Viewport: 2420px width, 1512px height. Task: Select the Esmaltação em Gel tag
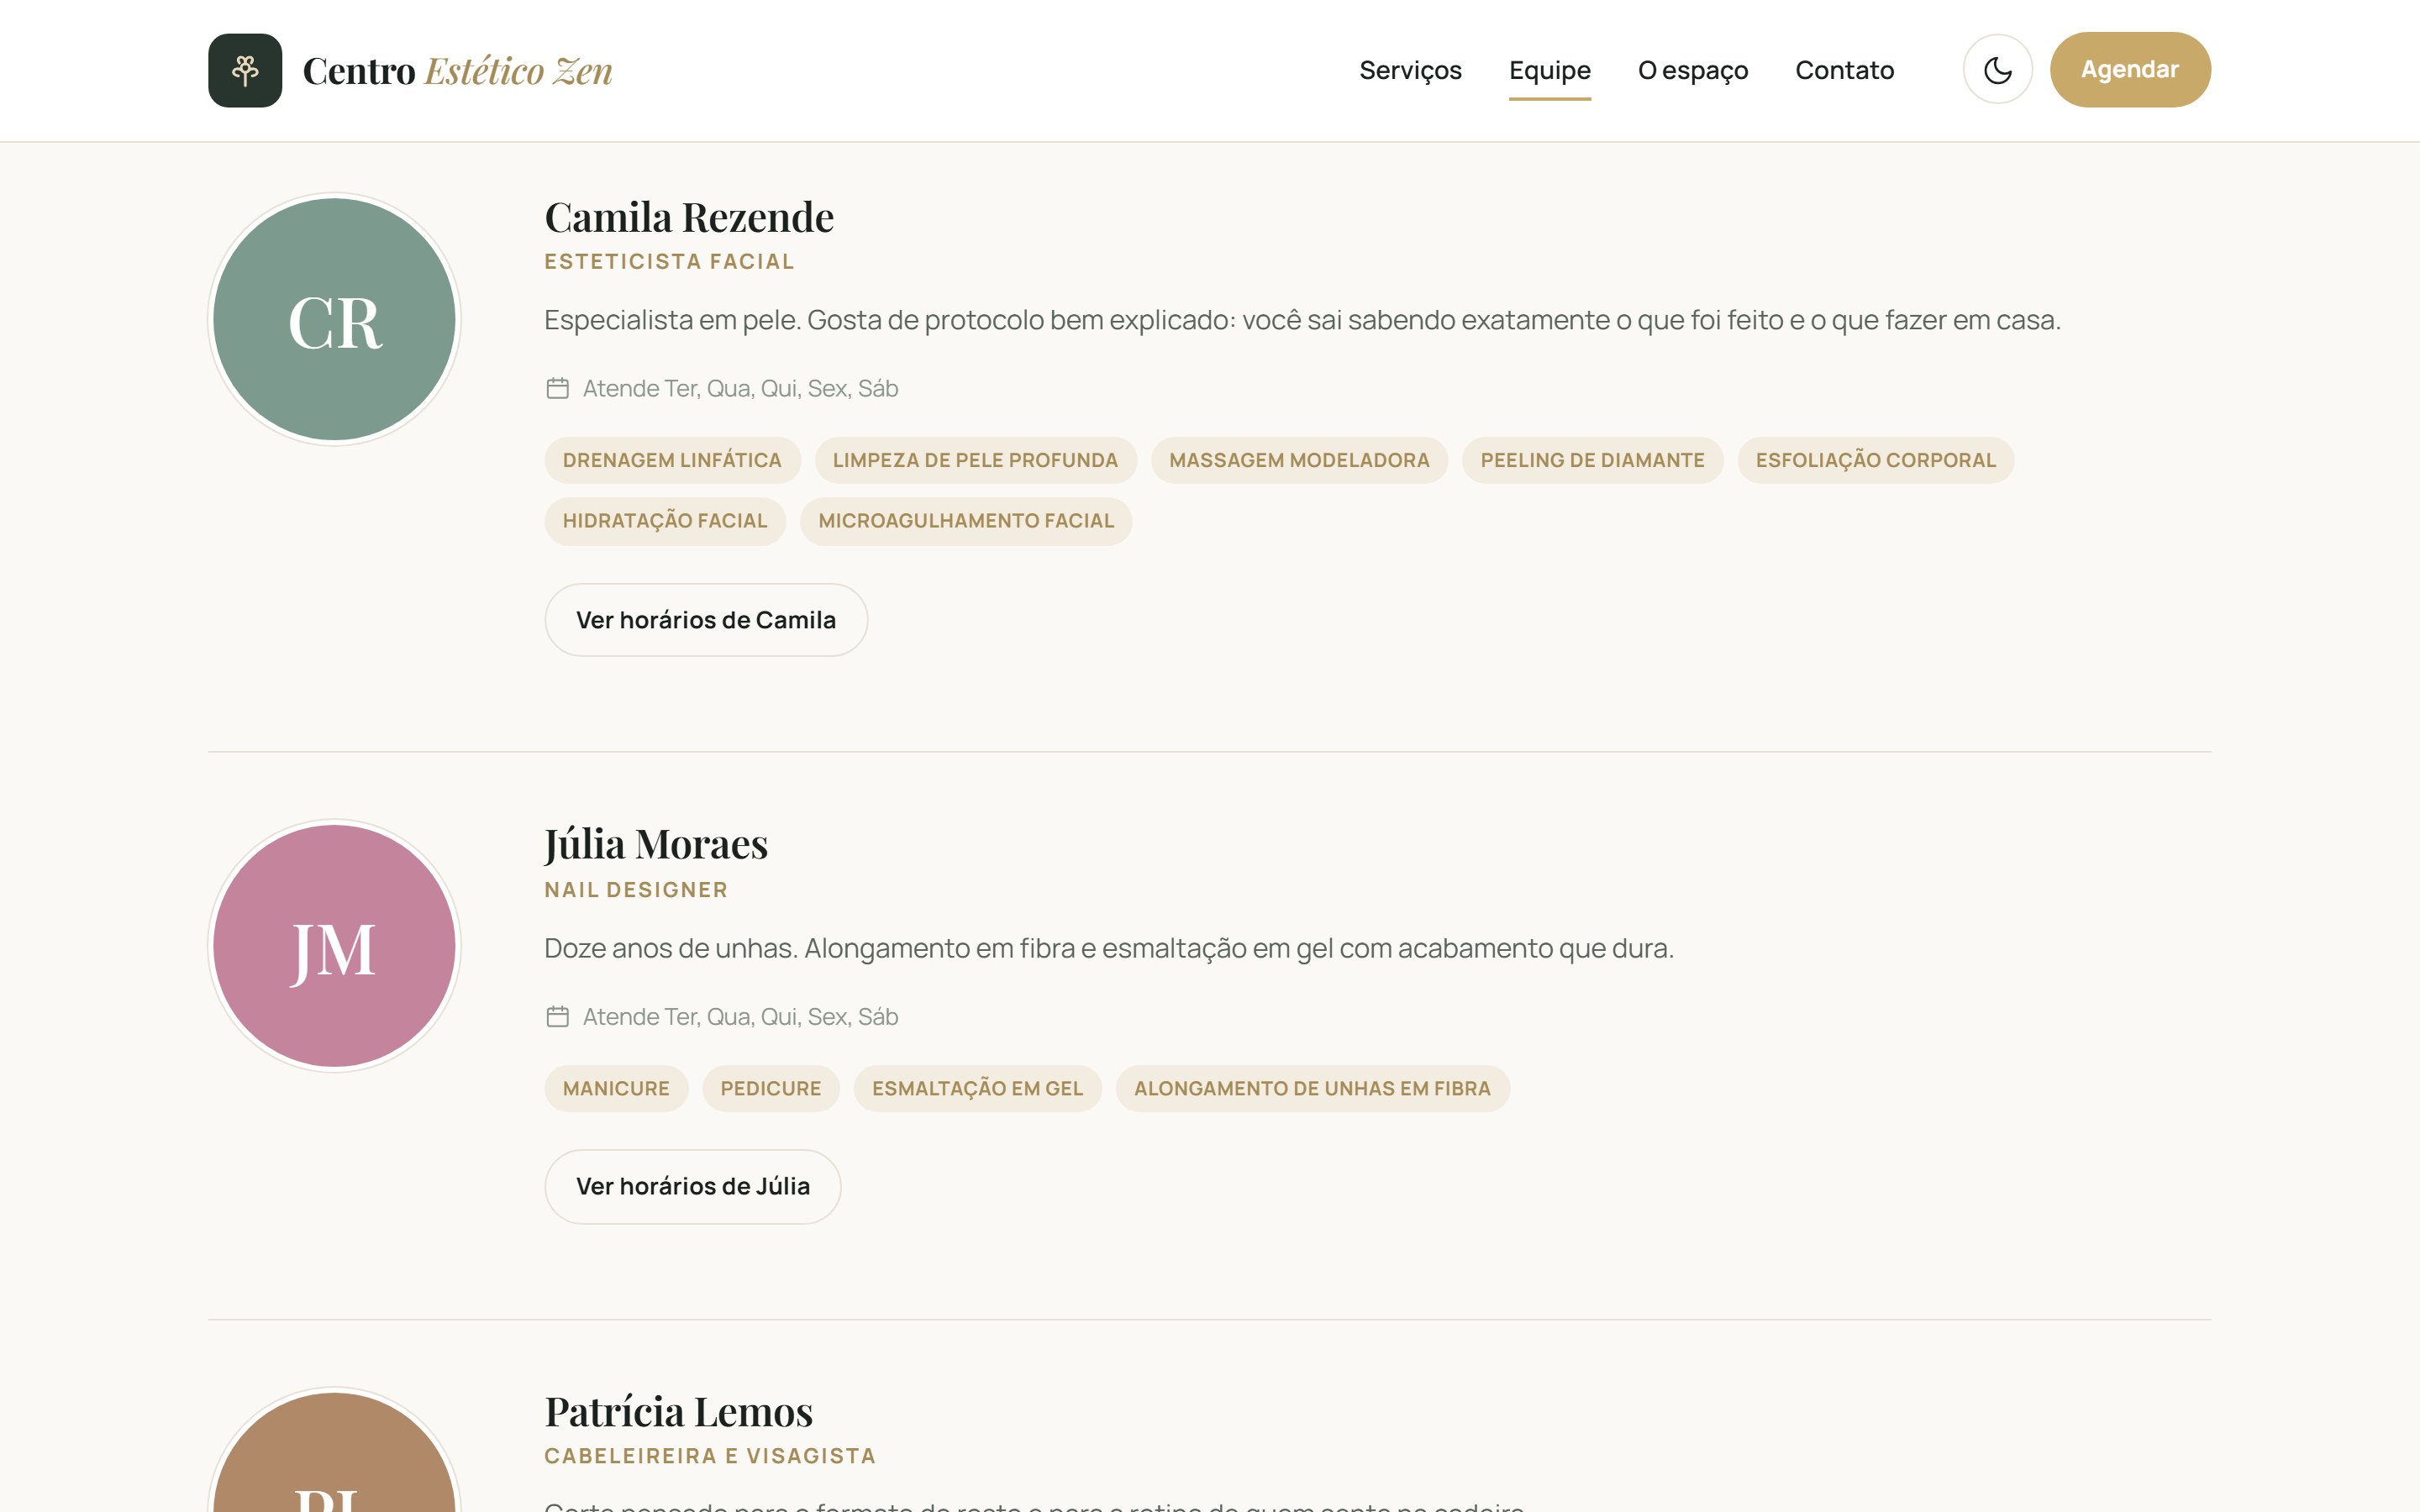[x=977, y=1088]
